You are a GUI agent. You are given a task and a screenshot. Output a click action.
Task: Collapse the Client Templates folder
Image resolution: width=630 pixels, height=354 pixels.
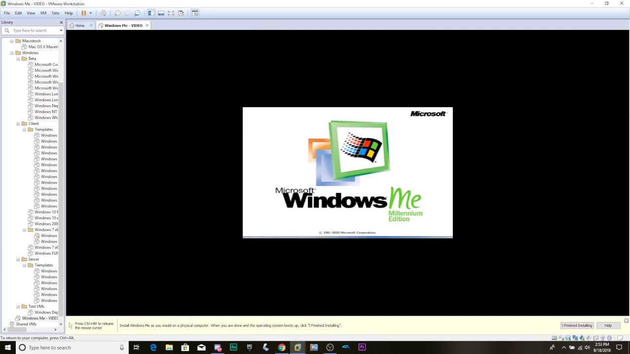pyautogui.click(x=24, y=129)
